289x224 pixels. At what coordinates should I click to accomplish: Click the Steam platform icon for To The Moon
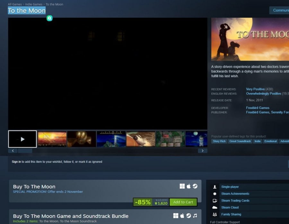[x=195, y=186]
